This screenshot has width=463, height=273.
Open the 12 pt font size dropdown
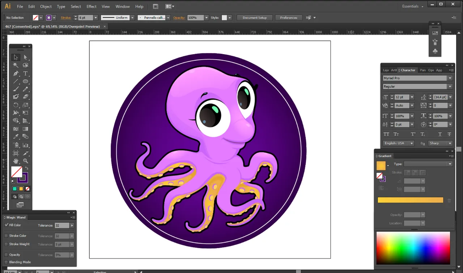point(412,97)
